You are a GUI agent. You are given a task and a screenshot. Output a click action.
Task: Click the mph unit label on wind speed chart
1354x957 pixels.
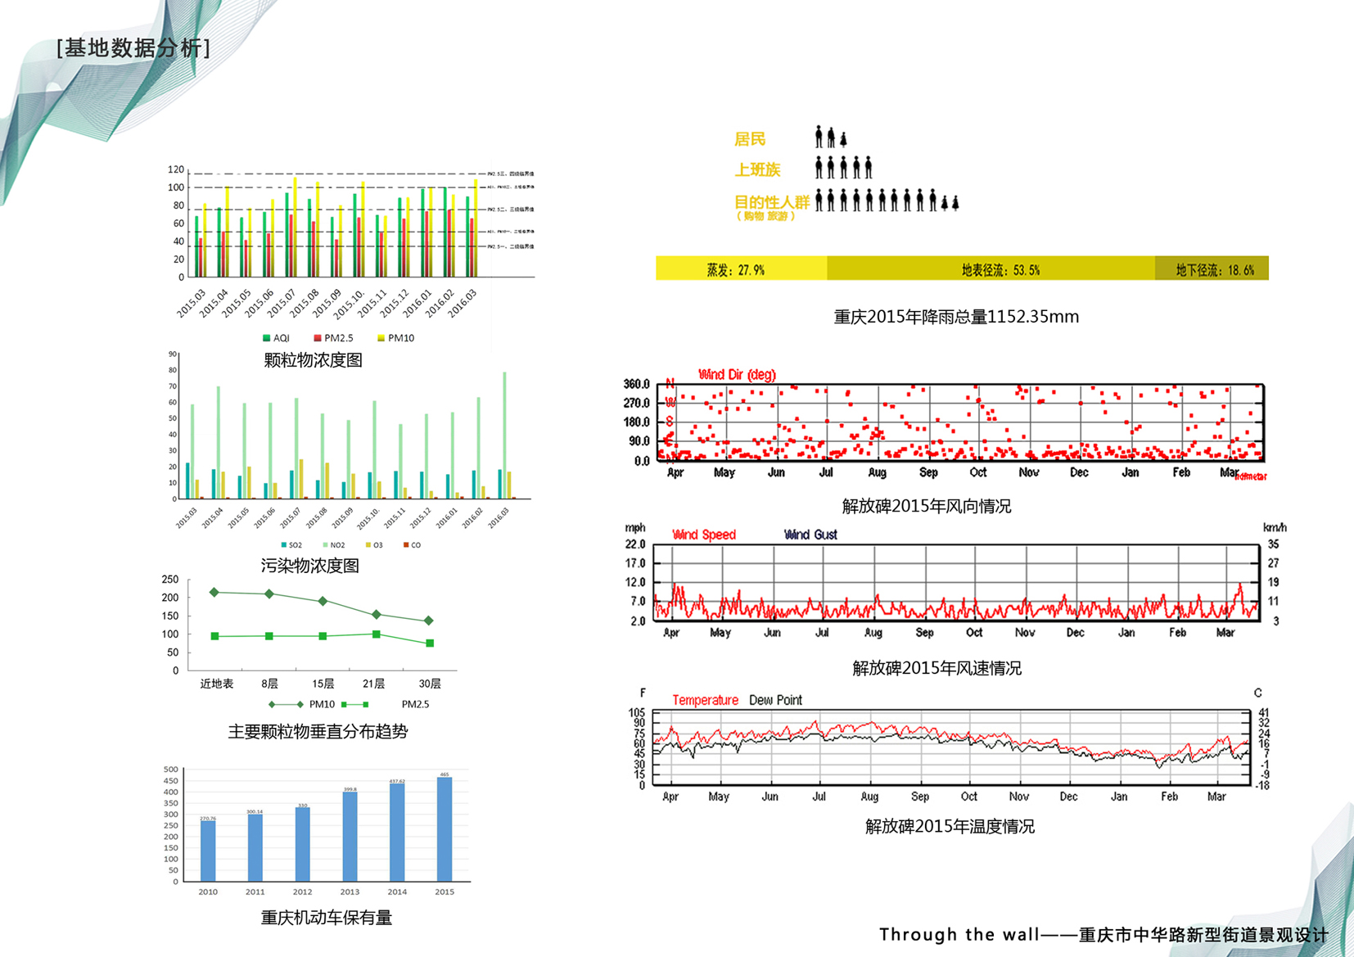pyautogui.click(x=635, y=528)
